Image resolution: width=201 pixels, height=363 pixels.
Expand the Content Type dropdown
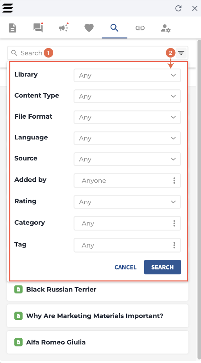pyautogui.click(x=127, y=96)
